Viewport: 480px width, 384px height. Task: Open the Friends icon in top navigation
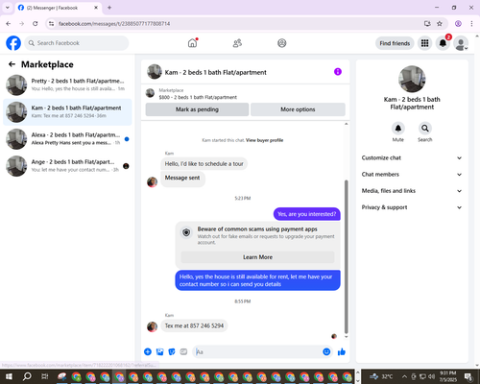pyautogui.click(x=237, y=43)
